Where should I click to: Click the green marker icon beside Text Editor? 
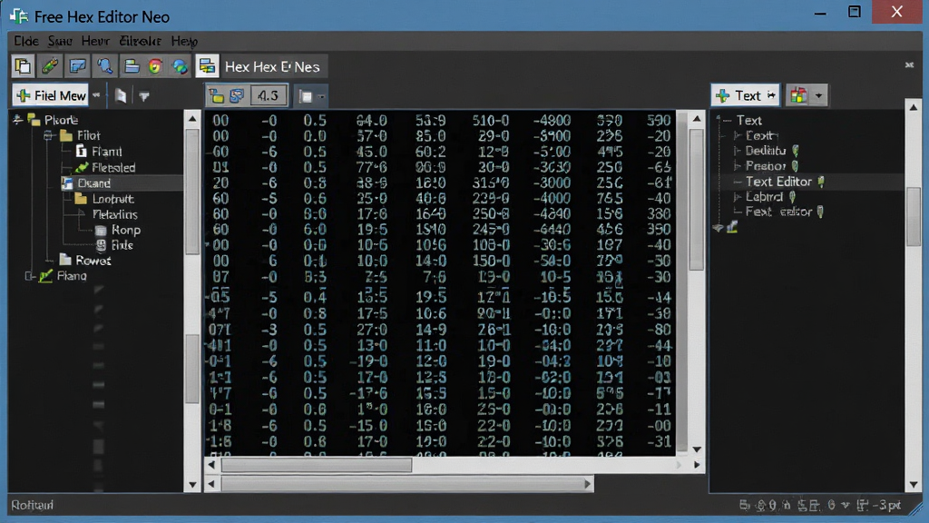tap(821, 182)
